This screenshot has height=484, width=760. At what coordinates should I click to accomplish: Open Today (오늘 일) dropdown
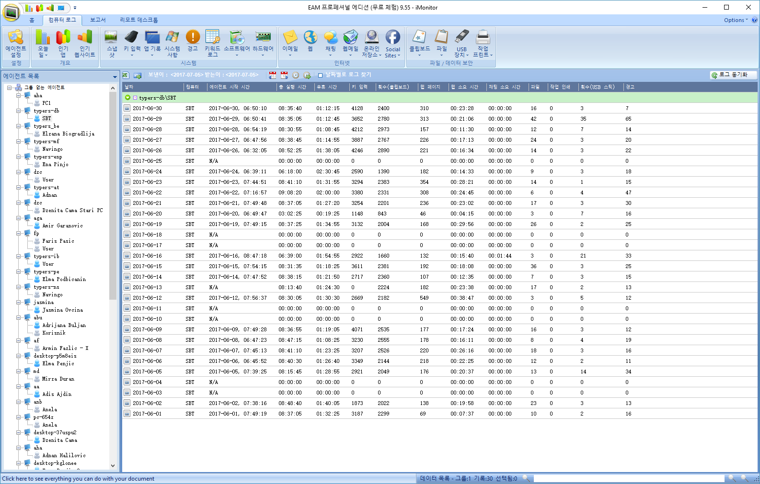pos(43,44)
